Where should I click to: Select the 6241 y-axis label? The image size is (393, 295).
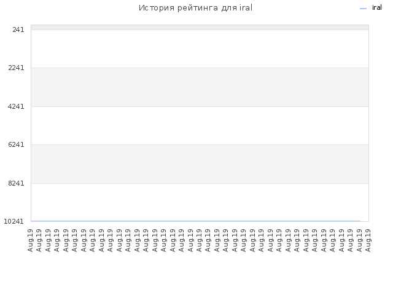pyautogui.click(x=16, y=145)
